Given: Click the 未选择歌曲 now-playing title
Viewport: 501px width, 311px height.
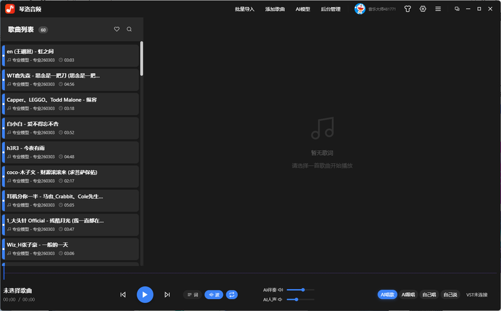Looking at the screenshot, I should 18,290.
